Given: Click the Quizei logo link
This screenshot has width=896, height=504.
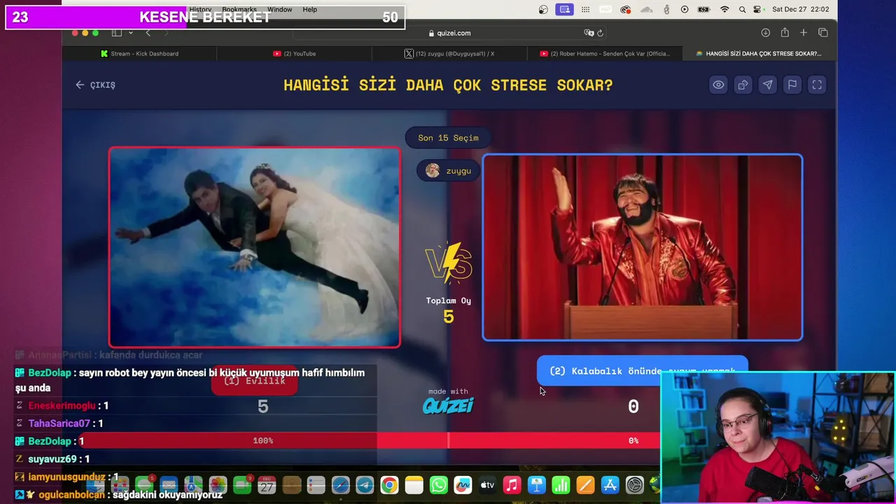Looking at the screenshot, I should pos(448,405).
